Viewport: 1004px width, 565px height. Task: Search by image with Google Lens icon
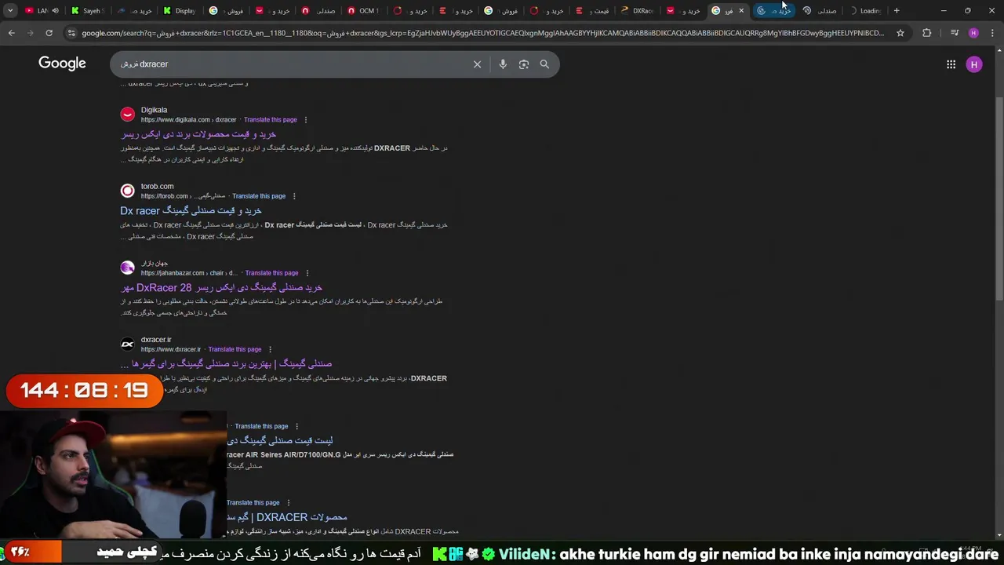pyautogui.click(x=524, y=64)
